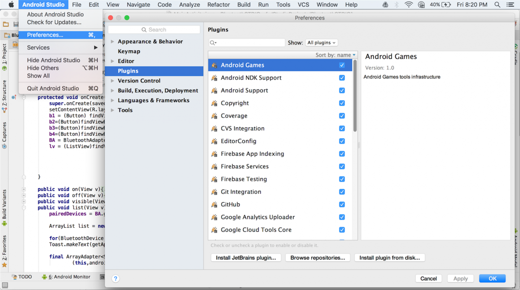Click the Apply button
This screenshot has width=520, height=290.
point(461,278)
